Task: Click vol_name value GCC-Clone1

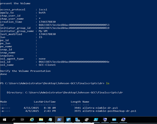Action: pos(47,65)
